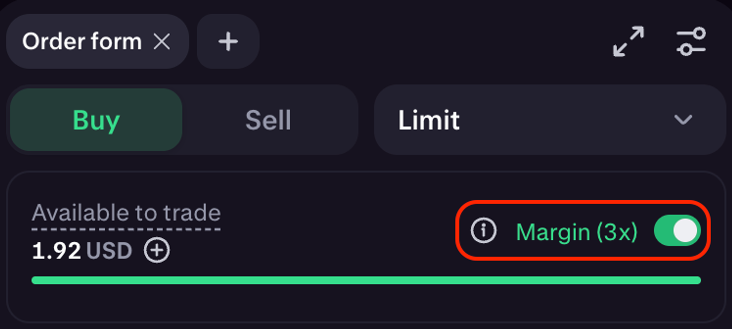The height and width of the screenshot is (329, 732).
Task: Select the Order form tab
Action: 81,42
